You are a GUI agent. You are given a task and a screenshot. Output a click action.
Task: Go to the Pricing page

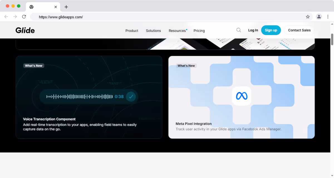pyautogui.click(x=199, y=31)
